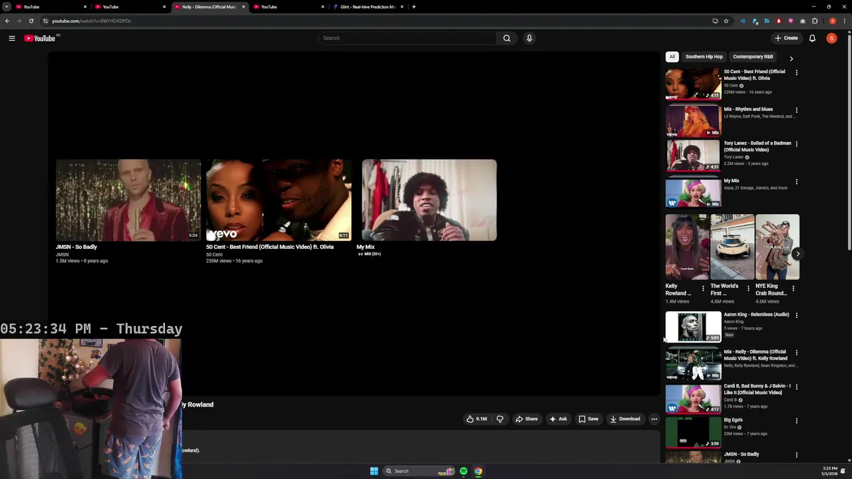Close the Glint prediction browser tab
852x479 pixels.
(x=401, y=7)
